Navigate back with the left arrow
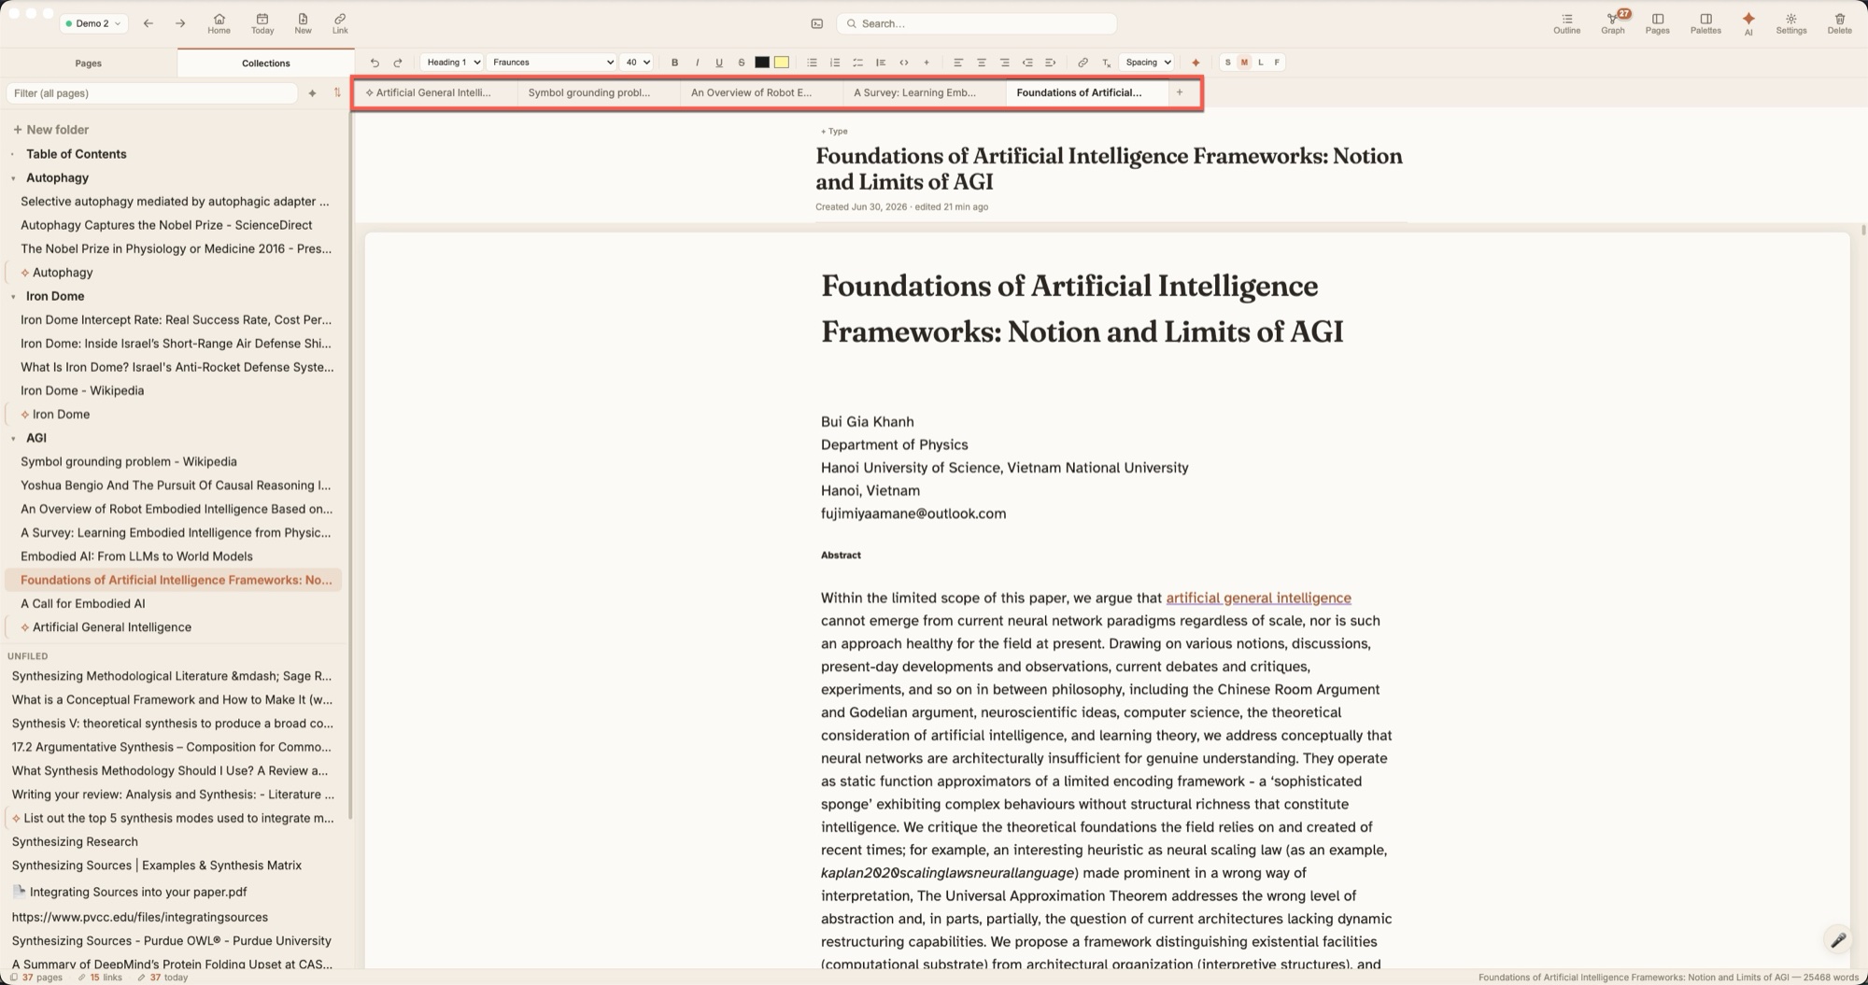 pyautogui.click(x=148, y=23)
